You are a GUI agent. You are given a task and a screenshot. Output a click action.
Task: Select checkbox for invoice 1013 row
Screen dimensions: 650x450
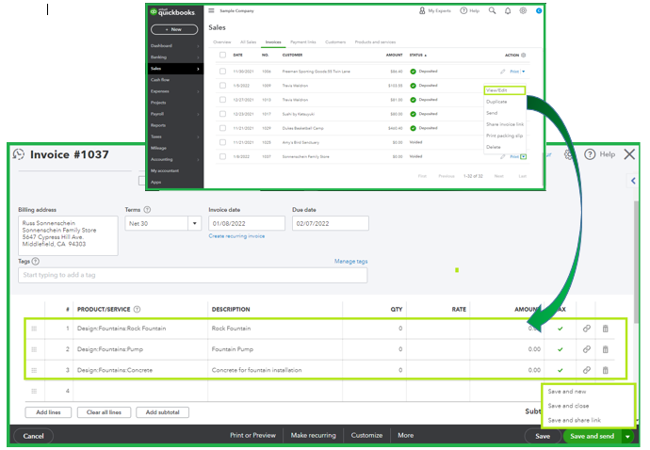222,100
